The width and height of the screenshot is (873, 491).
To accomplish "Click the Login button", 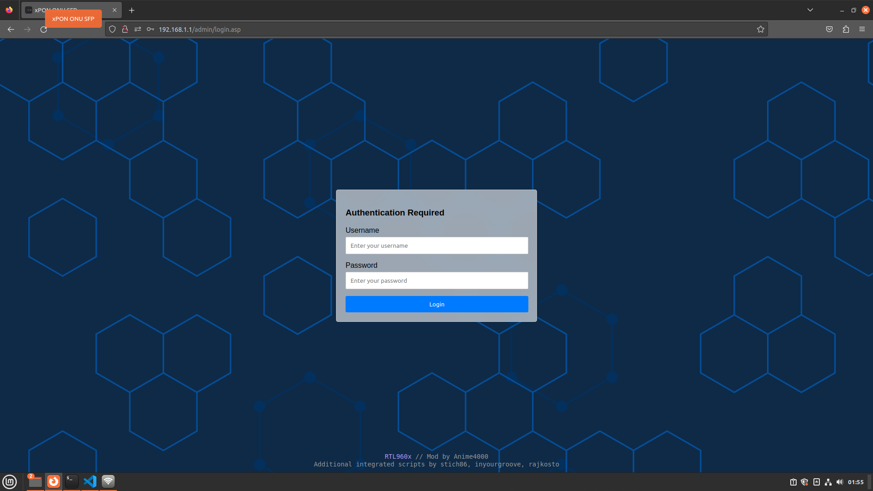I will (x=436, y=304).
